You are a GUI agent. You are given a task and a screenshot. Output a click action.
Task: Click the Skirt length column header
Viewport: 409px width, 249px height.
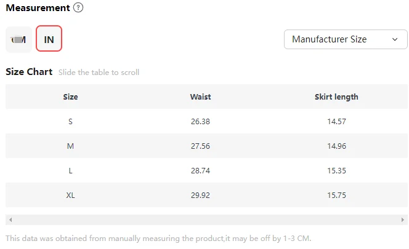[336, 97]
